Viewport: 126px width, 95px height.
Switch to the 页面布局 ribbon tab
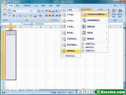pyautogui.click(x=27, y=6)
